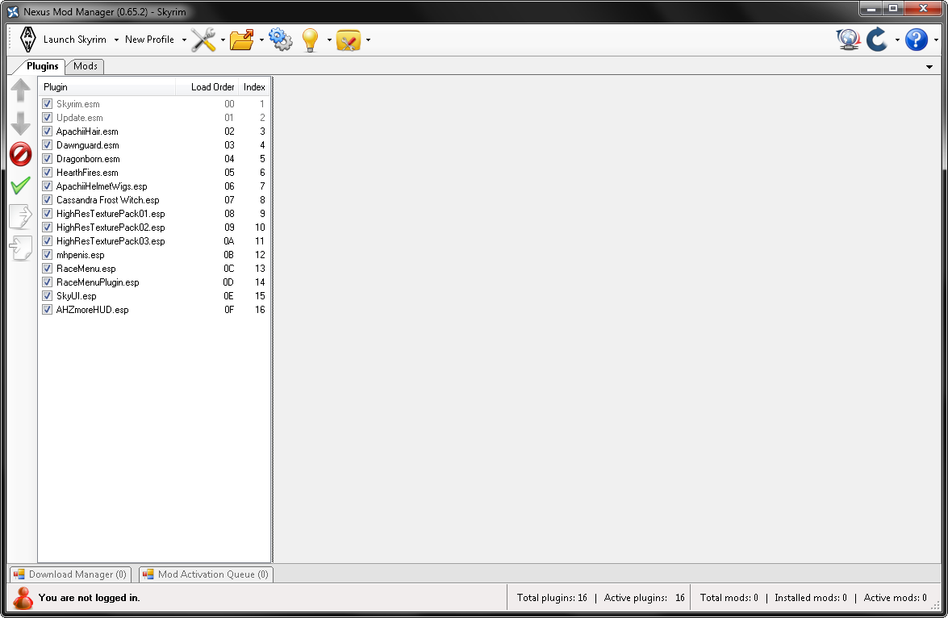Click the 'Installed mods: 0' status text
Viewport: 948px width, 618px height.
click(811, 598)
